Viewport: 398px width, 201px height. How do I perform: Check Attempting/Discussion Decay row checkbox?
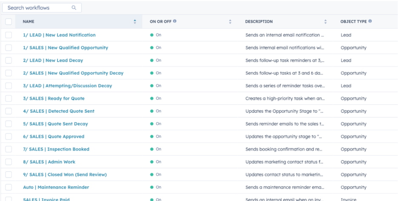click(x=9, y=86)
